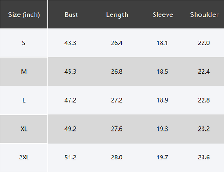Click the length value 28.0
The width and height of the screenshot is (224, 172).
[x=117, y=158]
